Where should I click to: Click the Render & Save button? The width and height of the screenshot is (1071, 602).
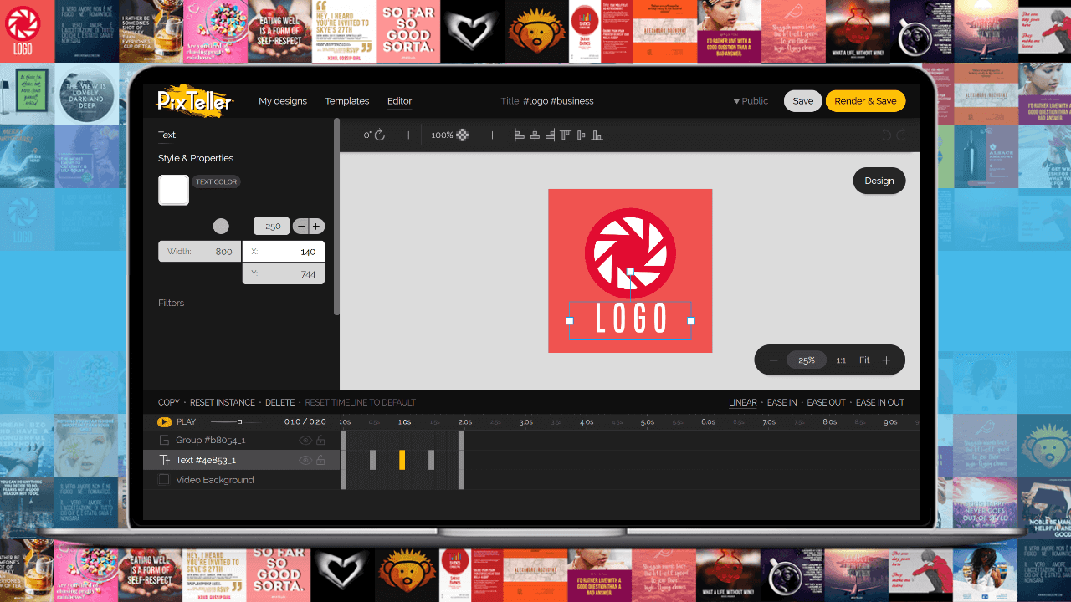[x=865, y=100]
